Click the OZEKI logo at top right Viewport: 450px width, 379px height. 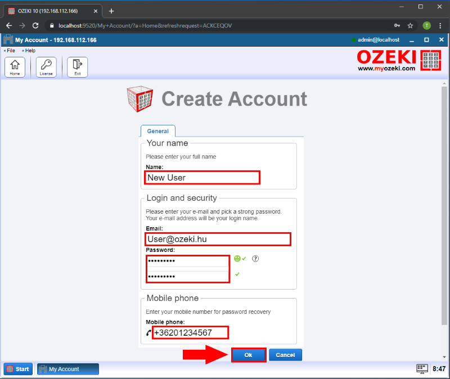399,60
